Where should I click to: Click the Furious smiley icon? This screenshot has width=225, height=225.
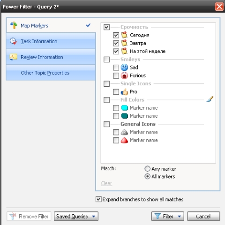click(124, 75)
